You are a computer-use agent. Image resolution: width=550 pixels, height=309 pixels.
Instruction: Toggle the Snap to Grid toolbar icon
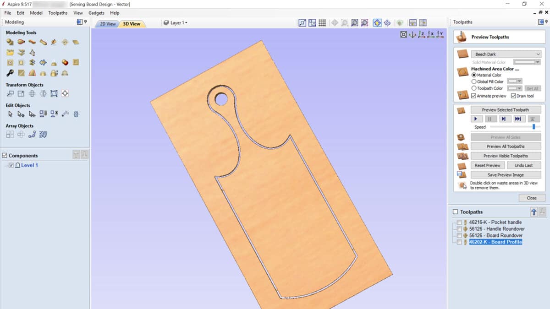pyautogui.click(x=322, y=22)
